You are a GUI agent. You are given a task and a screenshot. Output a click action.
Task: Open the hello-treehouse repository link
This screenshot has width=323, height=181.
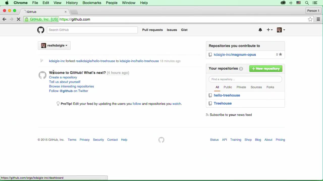[227, 95]
